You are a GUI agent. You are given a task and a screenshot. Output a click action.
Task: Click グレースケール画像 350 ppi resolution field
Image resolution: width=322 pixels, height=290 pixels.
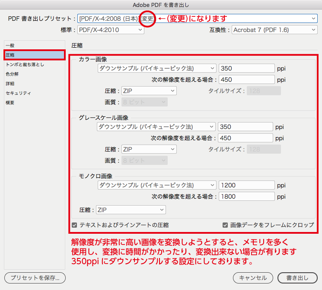(245, 127)
